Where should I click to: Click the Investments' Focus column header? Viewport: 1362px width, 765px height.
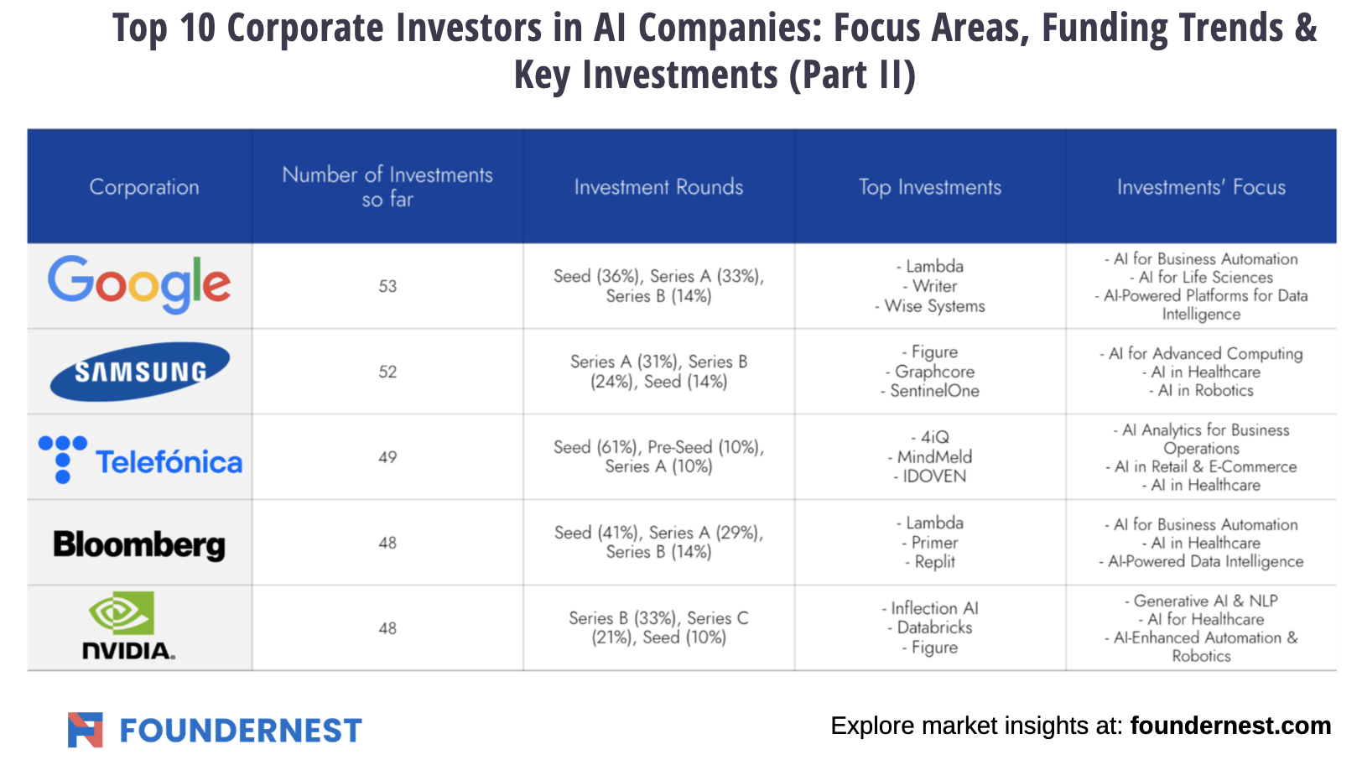(x=1201, y=187)
